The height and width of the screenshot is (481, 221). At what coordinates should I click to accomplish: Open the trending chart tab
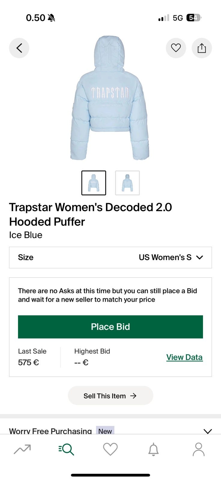[x=22, y=449]
